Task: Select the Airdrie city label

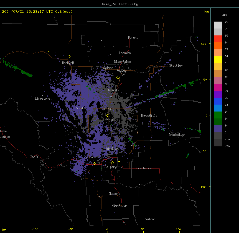Action: 112,149
